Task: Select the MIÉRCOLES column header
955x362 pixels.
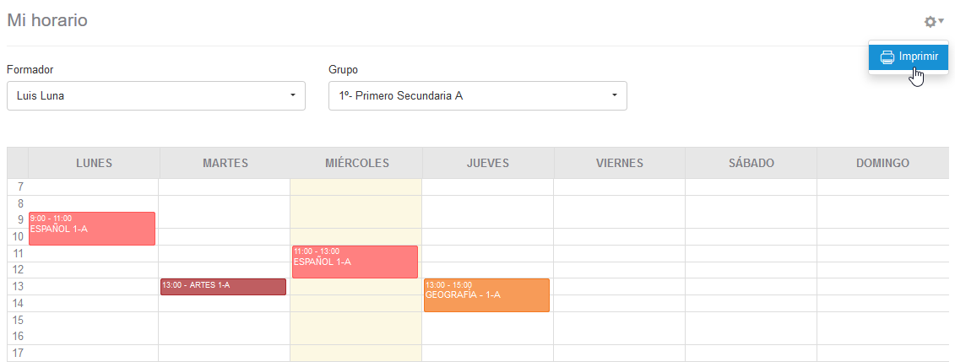Action: (x=356, y=163)
